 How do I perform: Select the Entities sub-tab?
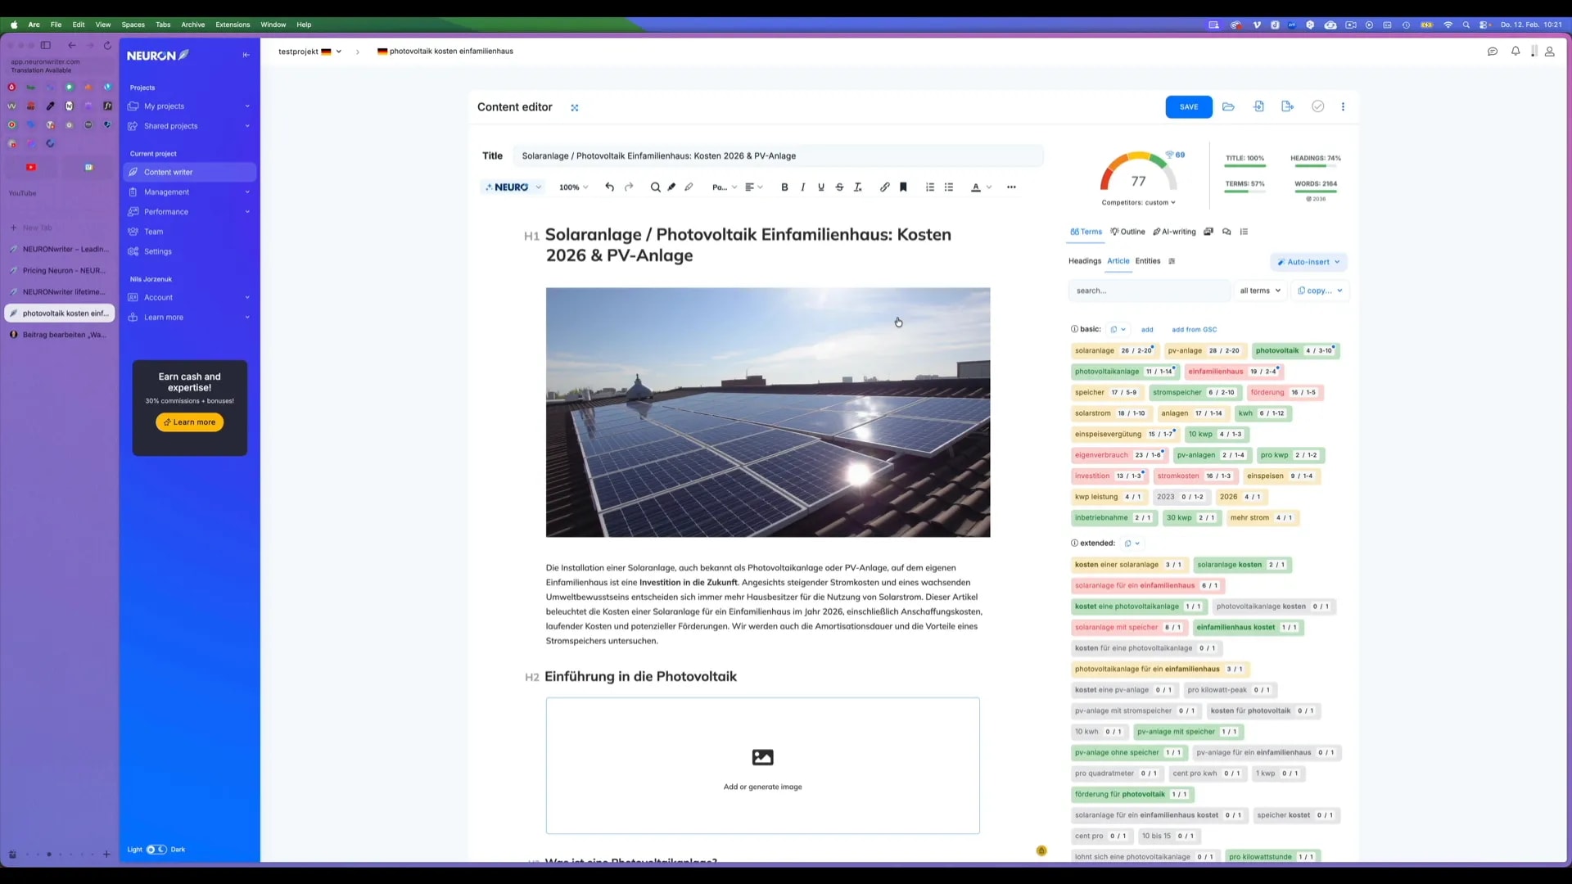pos(1147,261)
